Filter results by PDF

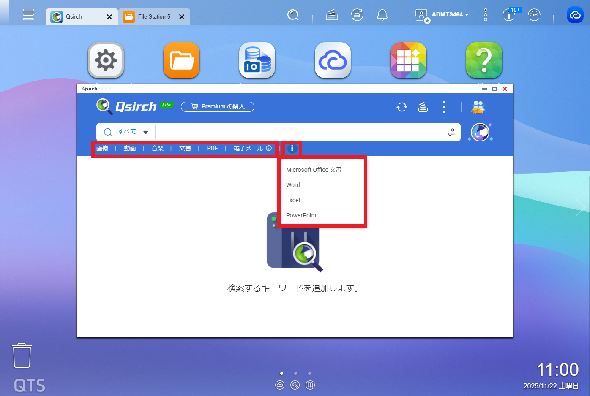click(x=212, y=148)
